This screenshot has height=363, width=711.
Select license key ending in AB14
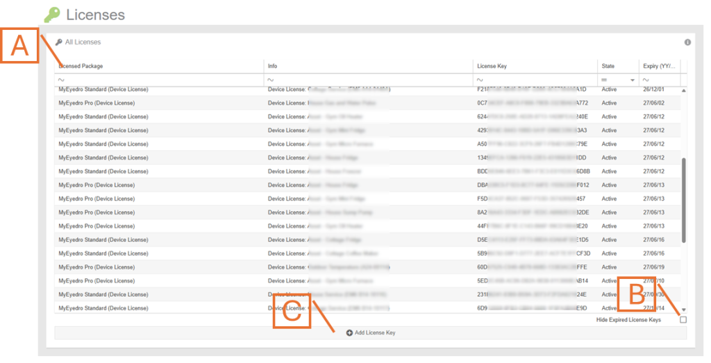[533, 281]
